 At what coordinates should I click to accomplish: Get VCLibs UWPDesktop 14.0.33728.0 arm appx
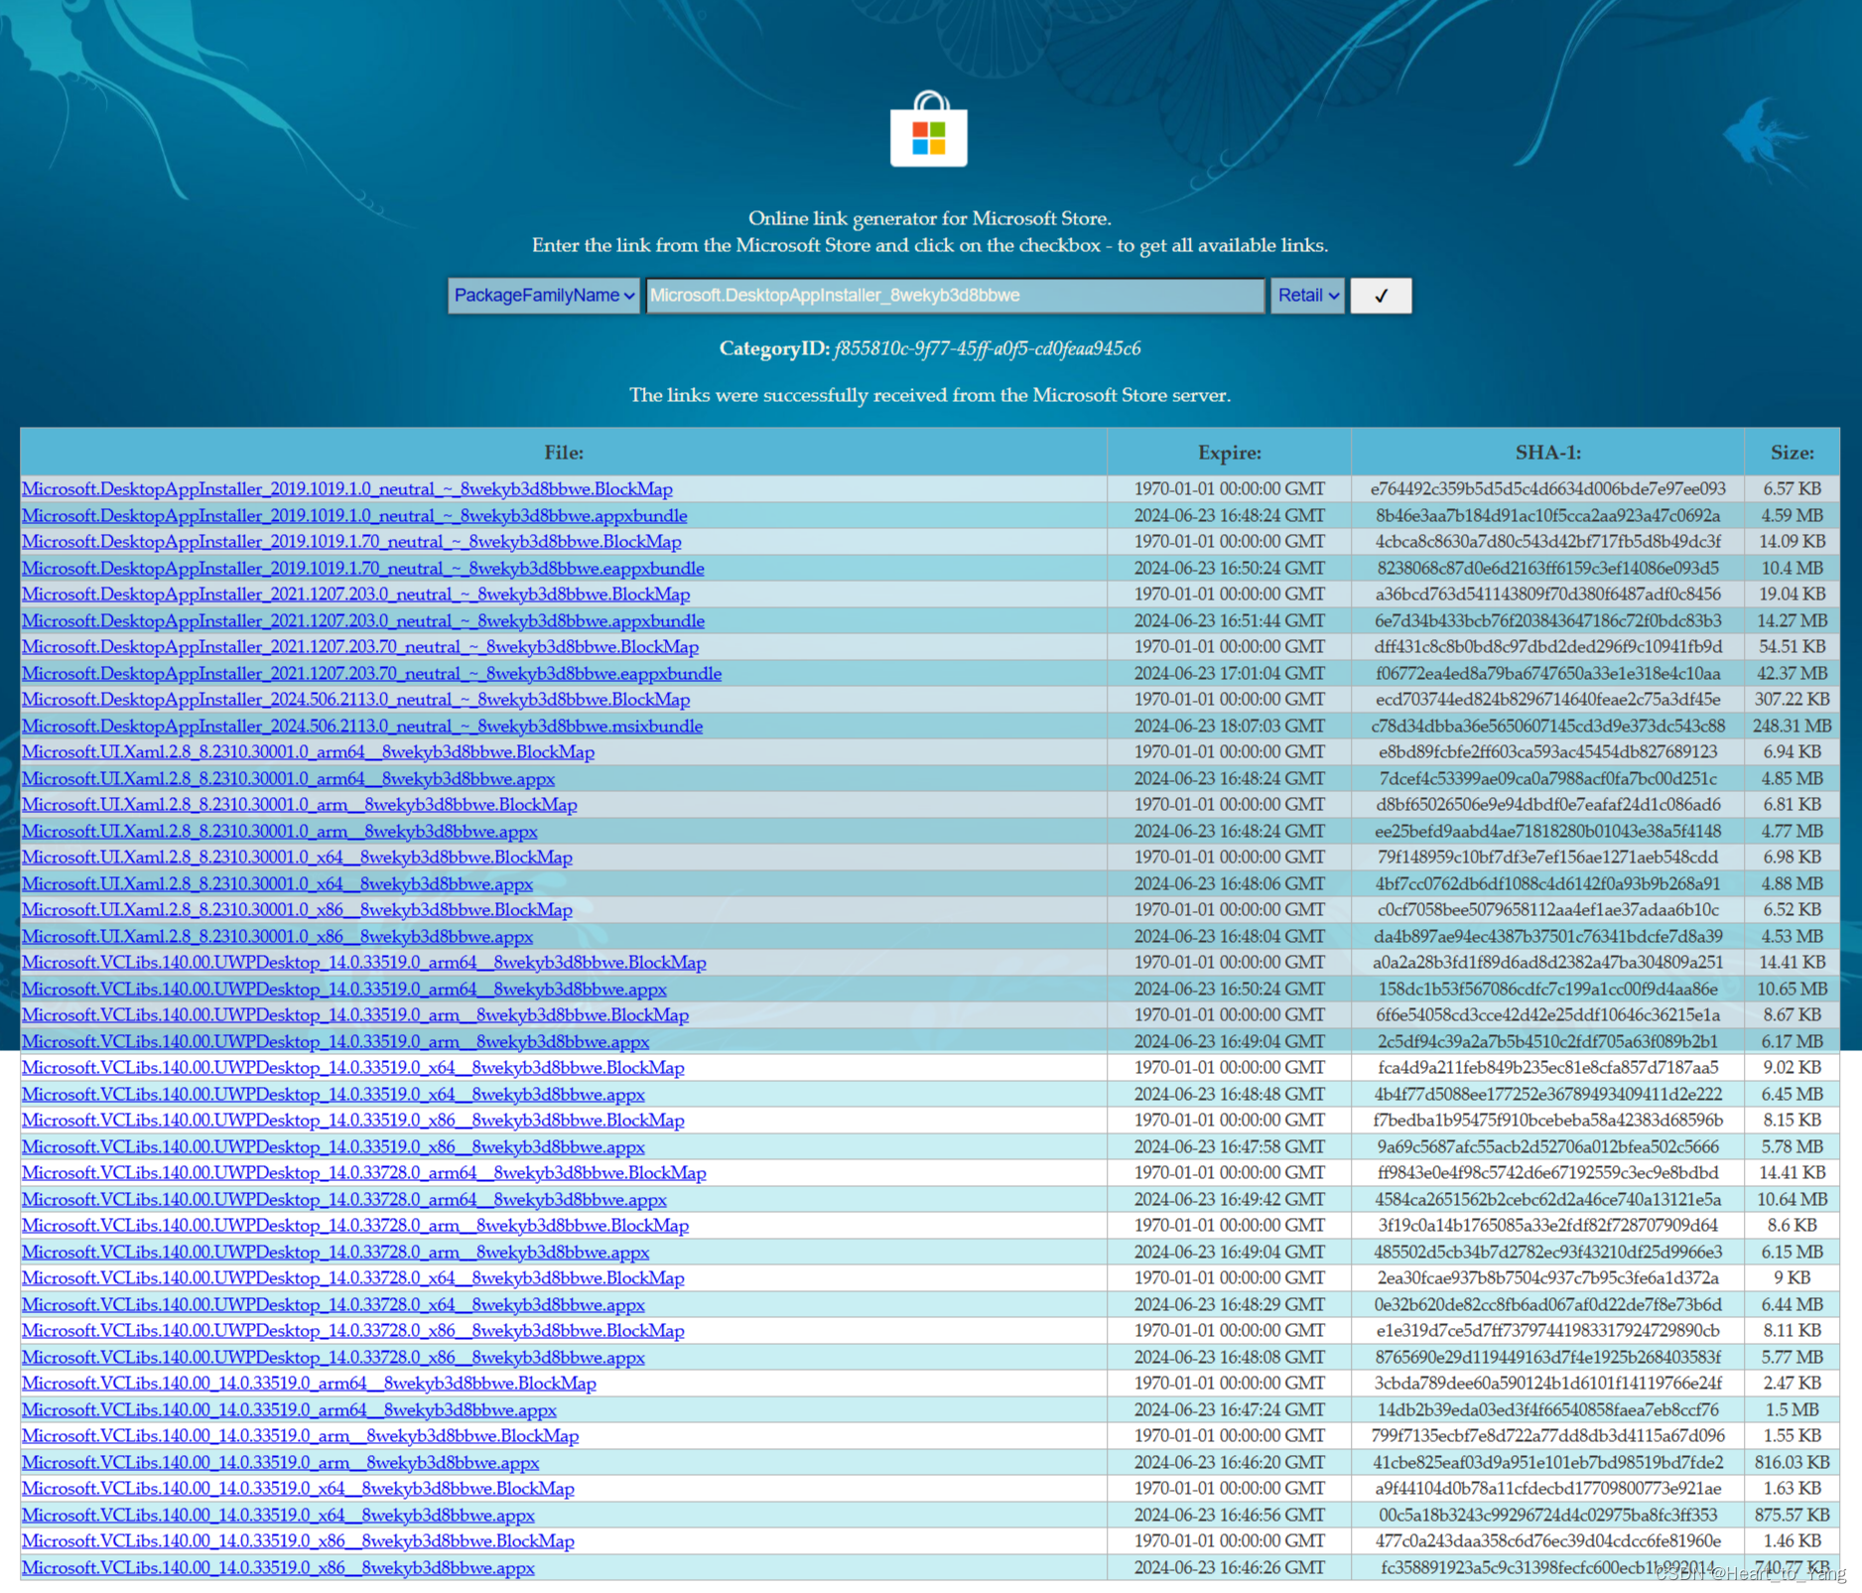(335, 1253)
